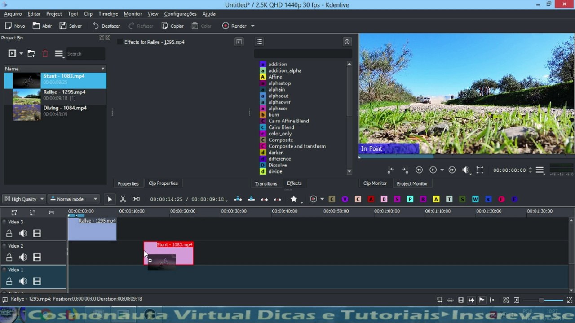This screenshot has width=575, height=323.
Task: Hide video of the Video 2 track
Action: pyautogui.click(x=37, y=257)
